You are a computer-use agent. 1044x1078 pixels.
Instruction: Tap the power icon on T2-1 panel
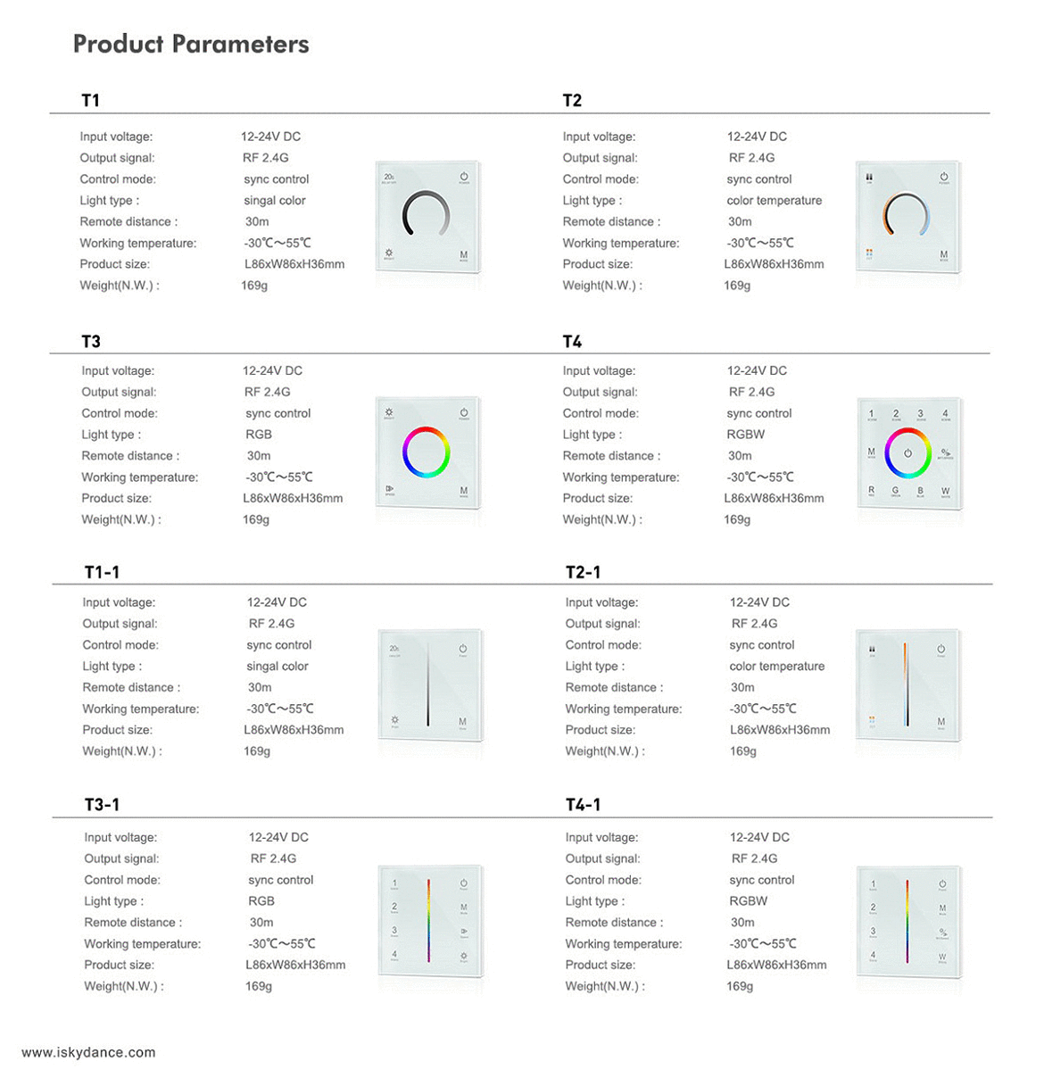[x=941, y=650]
